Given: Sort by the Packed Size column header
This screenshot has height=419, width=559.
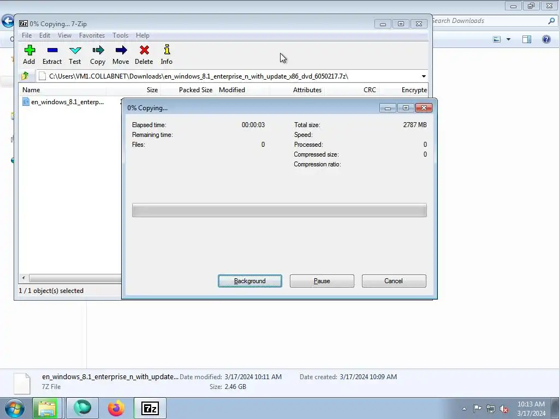Looking at the screenshot, I should pos(188,90).
